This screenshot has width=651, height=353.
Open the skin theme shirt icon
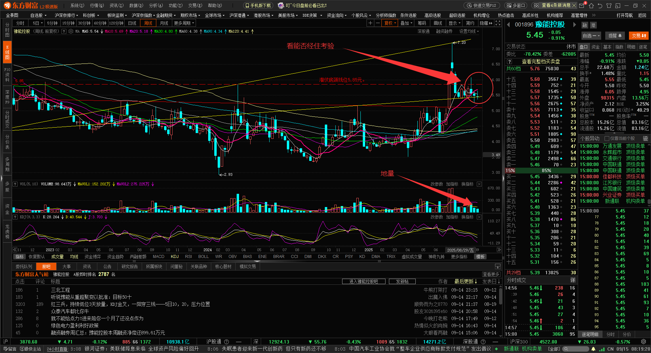pos(609,5)
